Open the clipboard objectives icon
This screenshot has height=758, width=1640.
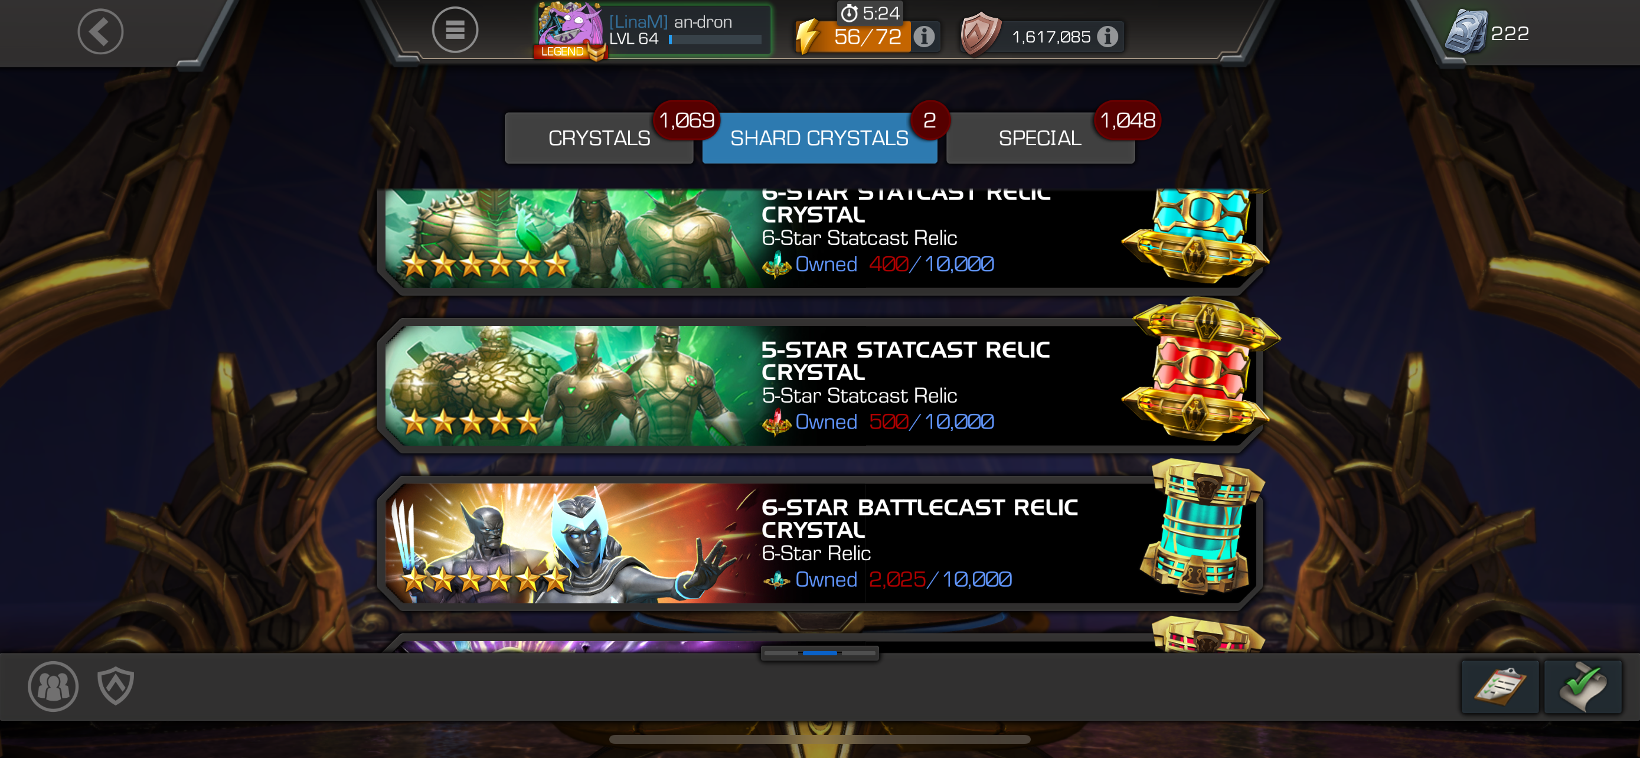pyautogui.click(x=1500, y=687)
